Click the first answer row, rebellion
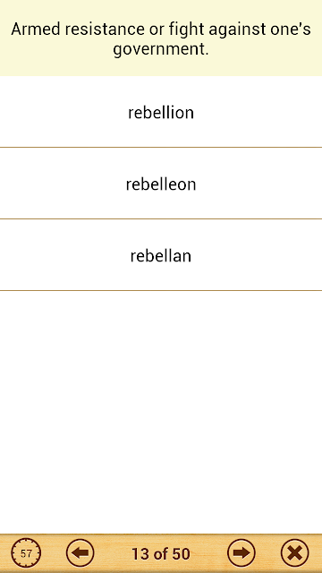The height and width of the screenshot is (573, 322). click(161, 112)
